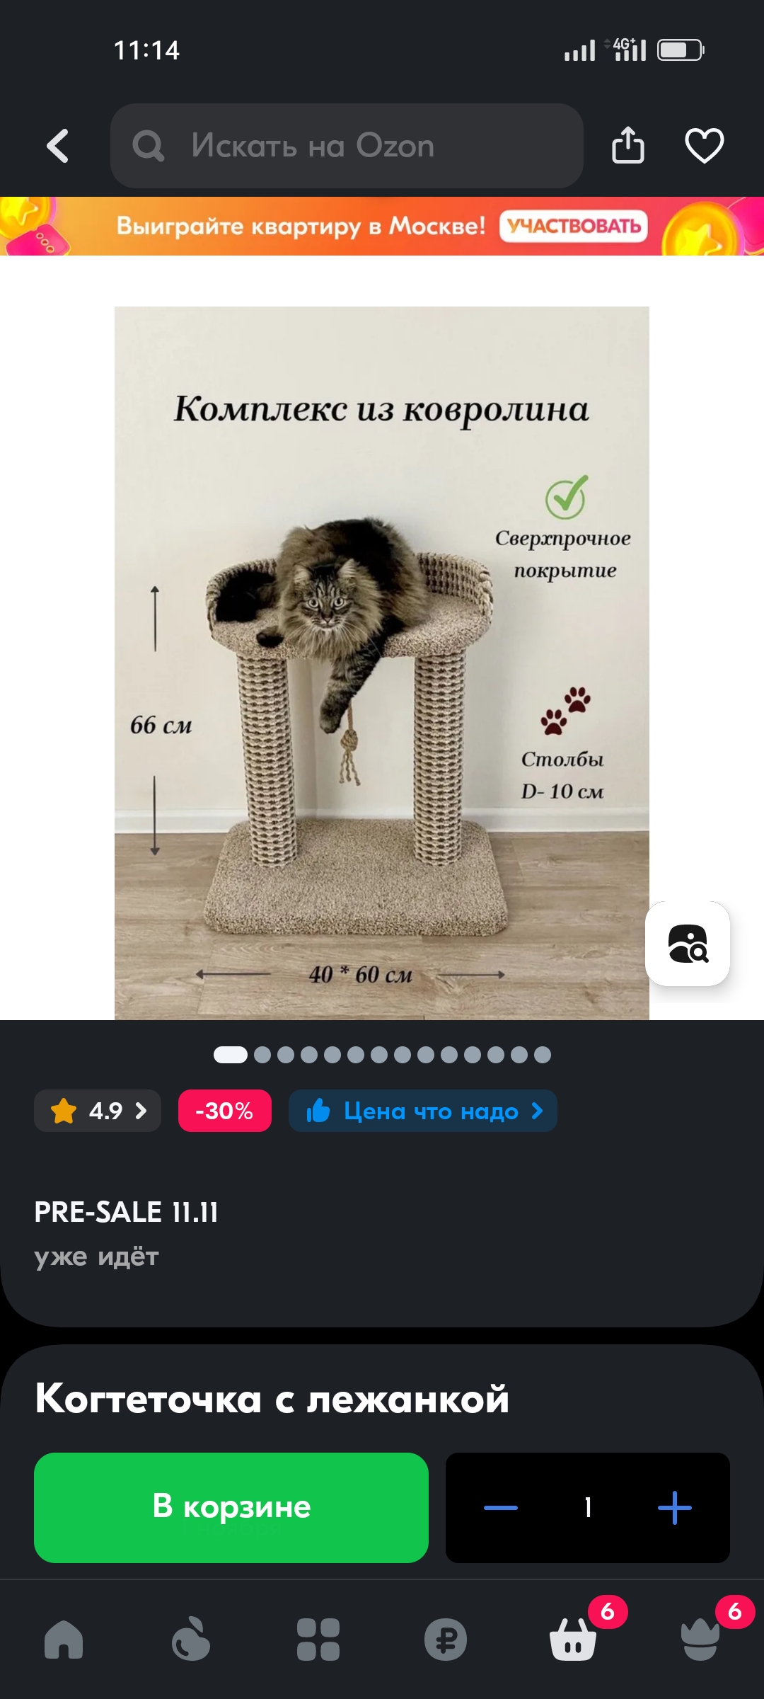This screenshot has width=764, height=1699.
Task: Increase quantity with the plus button
Action: (675, 1508)
